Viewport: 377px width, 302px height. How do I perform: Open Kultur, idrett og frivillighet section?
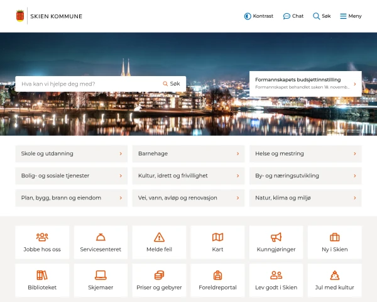[188, 176]
